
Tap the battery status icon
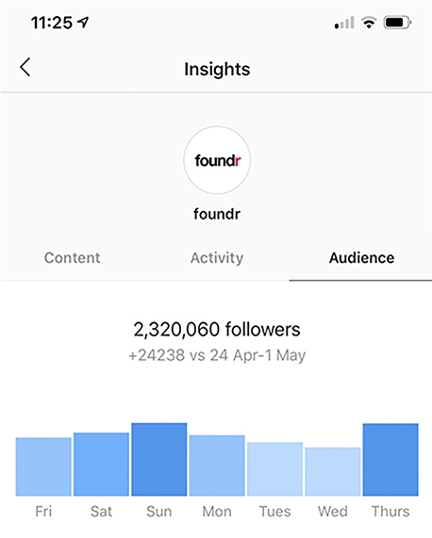pos(397,23)
